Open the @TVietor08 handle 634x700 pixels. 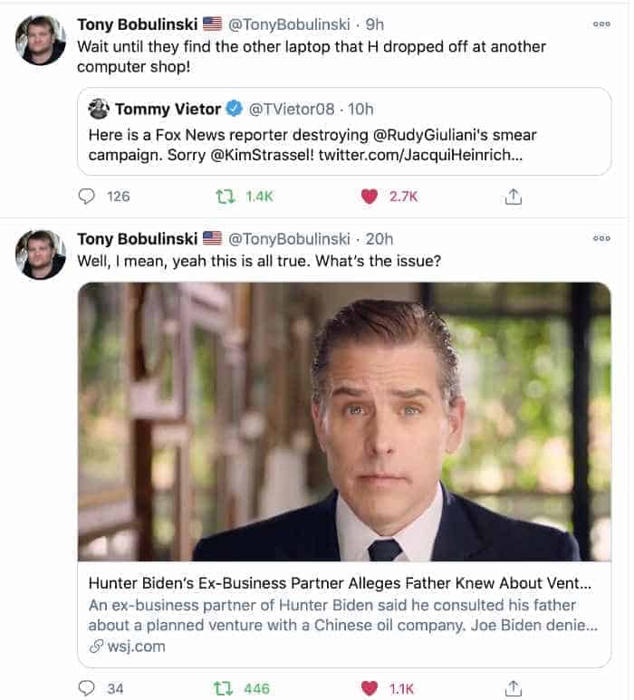pyautogui.click(x=292, y=109)
